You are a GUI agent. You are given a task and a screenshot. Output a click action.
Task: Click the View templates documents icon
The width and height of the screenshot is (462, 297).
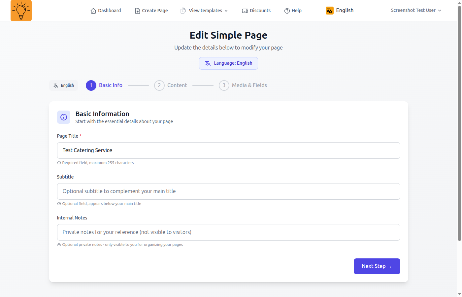tap(183, 11)
